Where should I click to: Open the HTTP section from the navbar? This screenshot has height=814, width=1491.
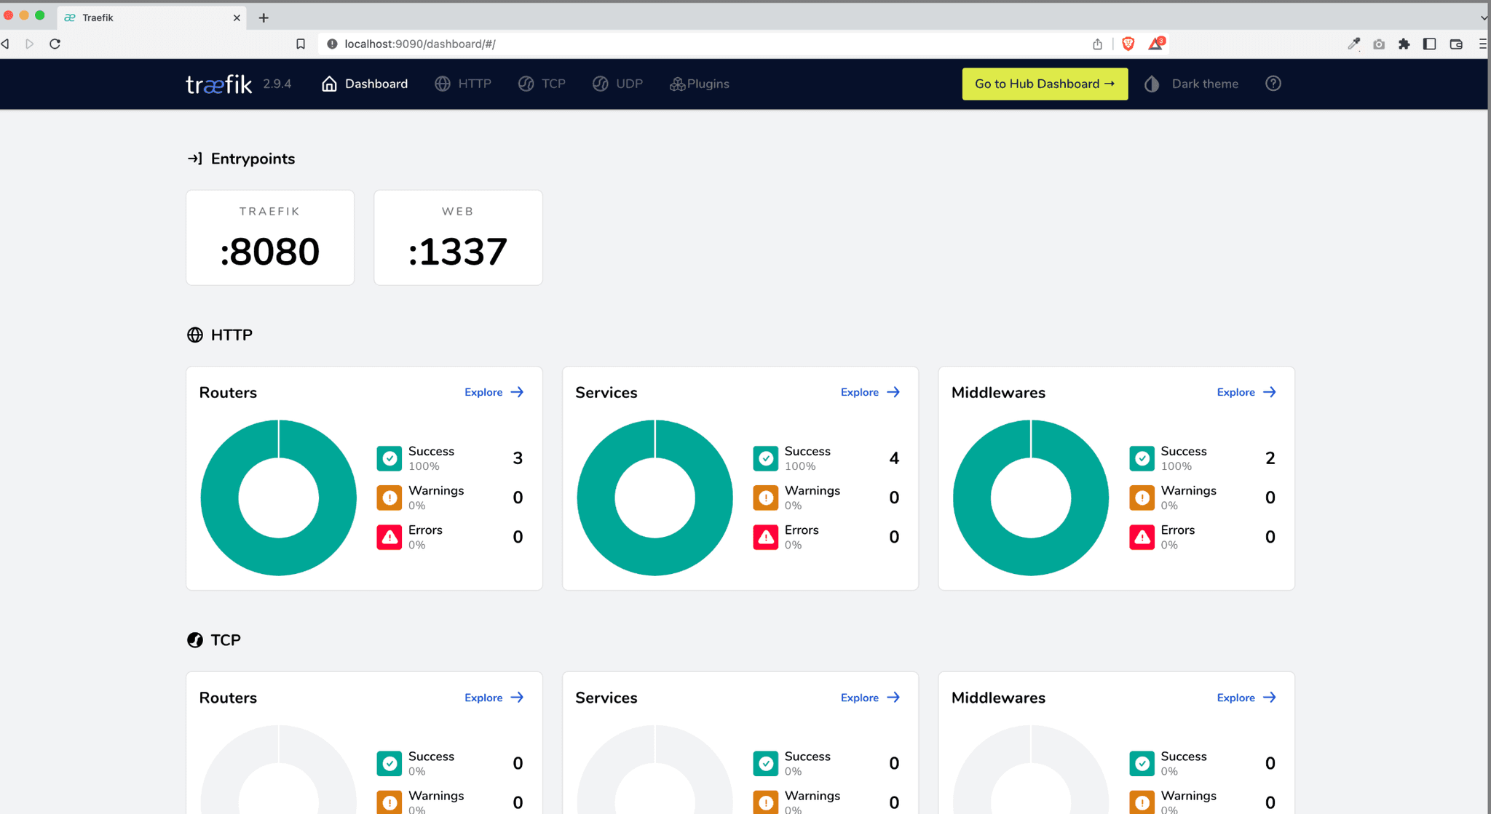tap(463, 84)
